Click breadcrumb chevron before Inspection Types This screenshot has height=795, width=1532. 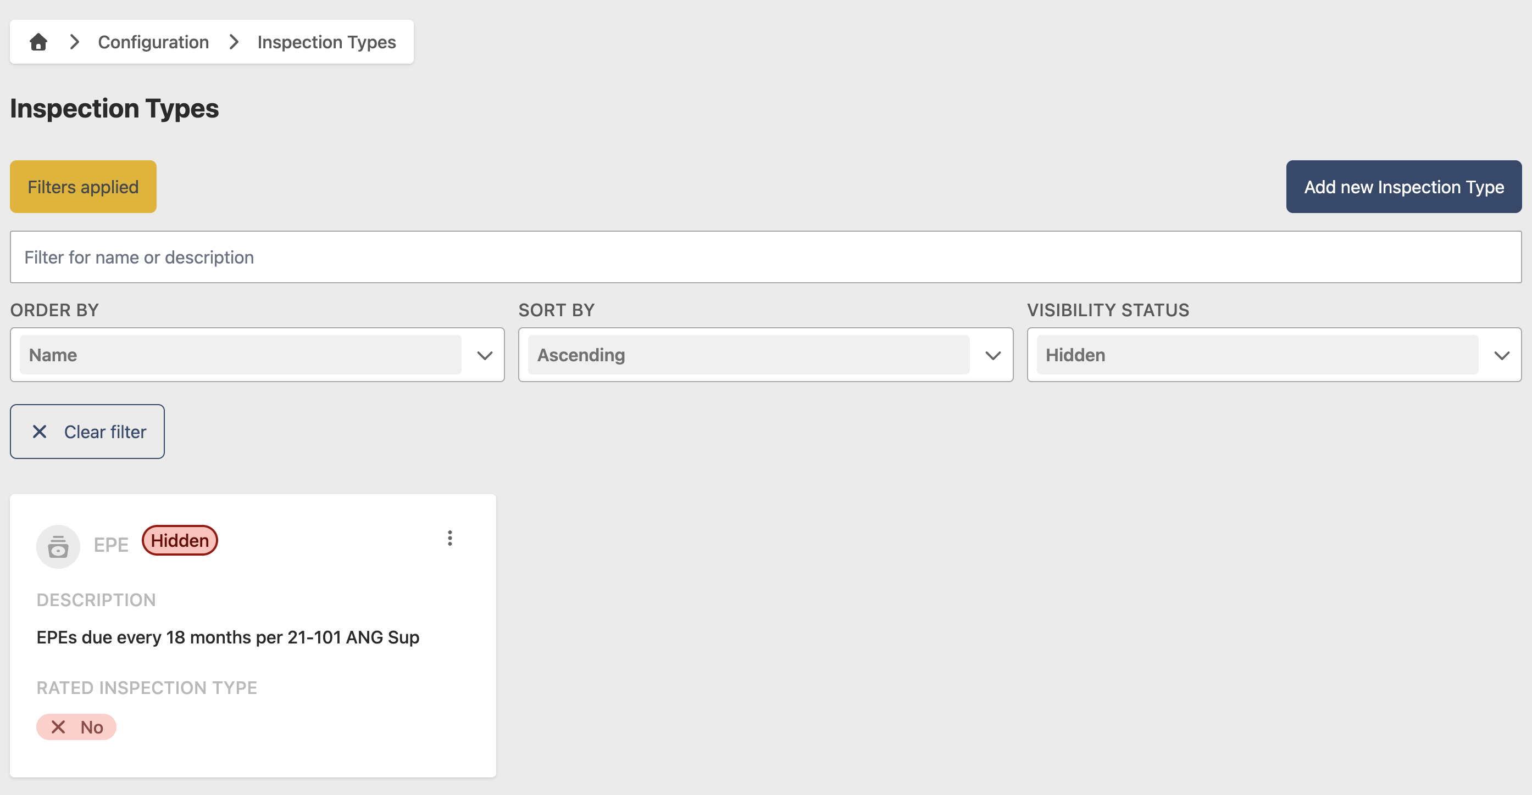234,42
